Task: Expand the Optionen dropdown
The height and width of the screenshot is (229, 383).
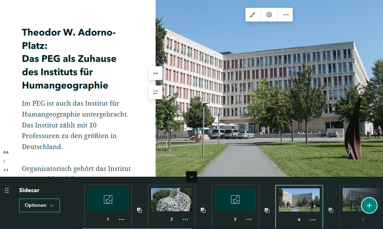Action: click(x=39, y=205)
